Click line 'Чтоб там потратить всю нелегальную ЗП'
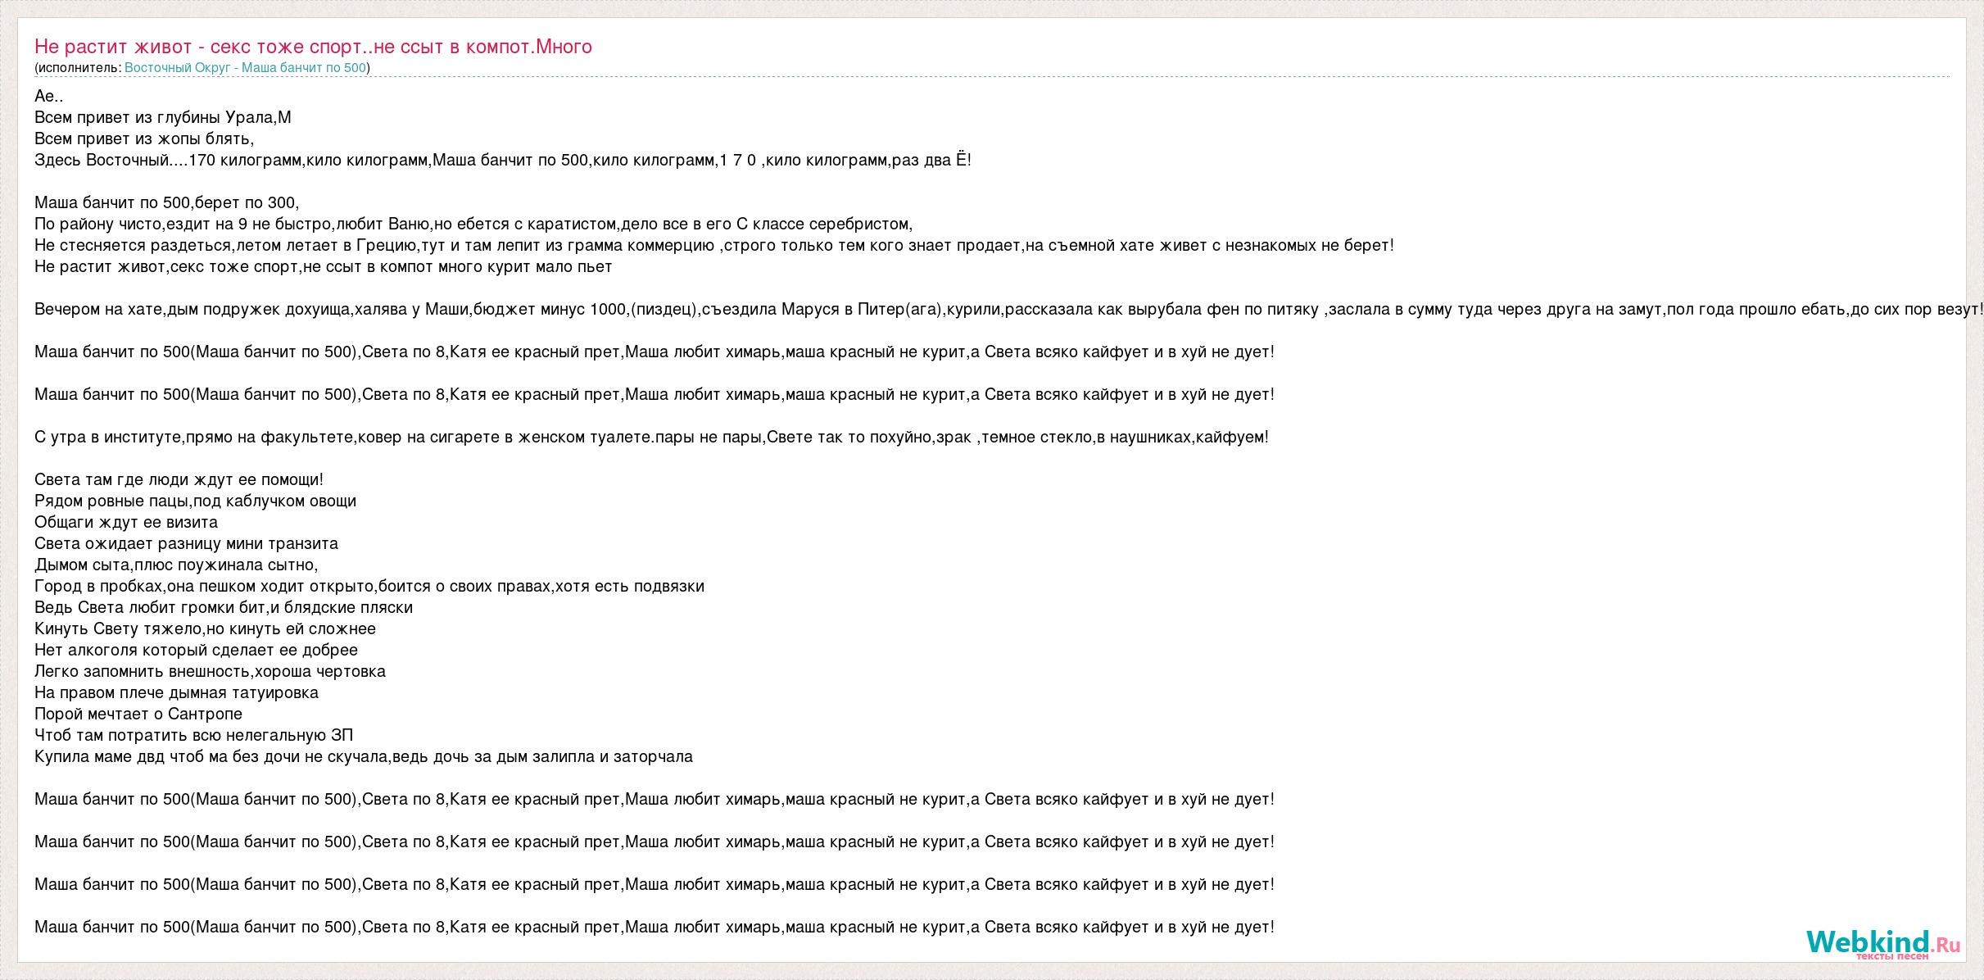Viewport: 1984px width, 980px height. [194, 735]
